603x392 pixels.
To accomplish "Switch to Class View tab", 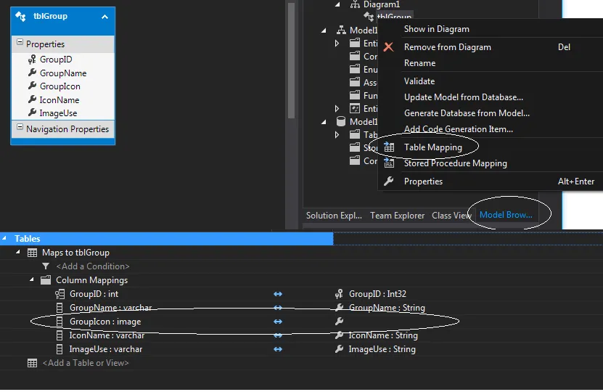I will click(x=451, y=216).
